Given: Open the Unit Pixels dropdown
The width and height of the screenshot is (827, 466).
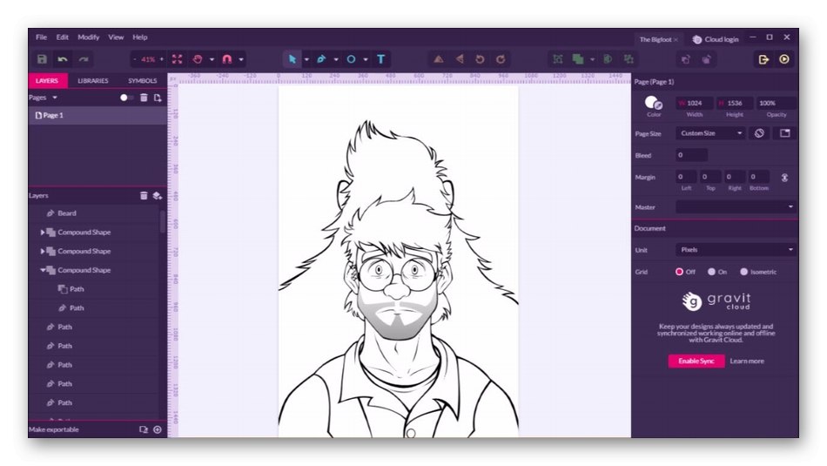Looking at the screenshot, I should (736, 250).
